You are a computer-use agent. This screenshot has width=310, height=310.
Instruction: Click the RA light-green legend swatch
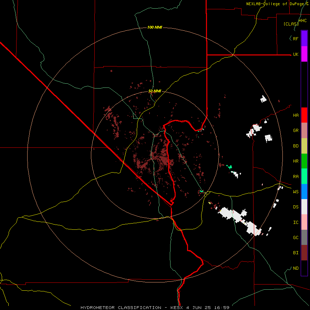coord(304,176)
